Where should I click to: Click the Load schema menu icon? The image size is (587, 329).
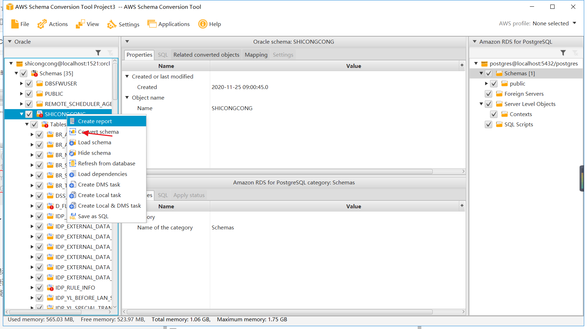[72, 142]
